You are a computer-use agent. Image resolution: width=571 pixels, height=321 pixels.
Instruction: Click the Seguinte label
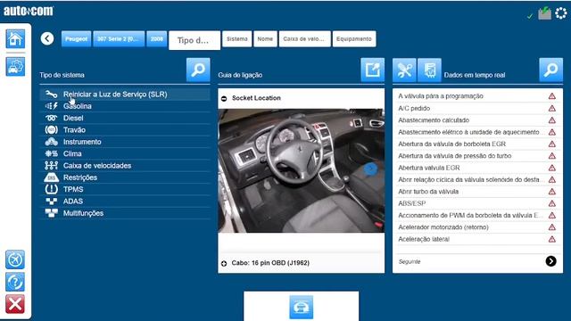pos(410,261)
